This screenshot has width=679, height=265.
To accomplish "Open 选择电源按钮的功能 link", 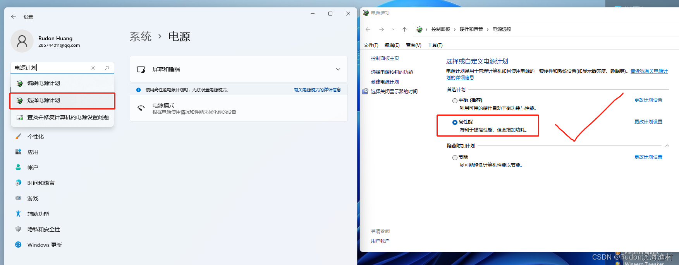I will (x=392, y=72).
